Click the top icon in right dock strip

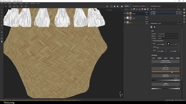click(184, 10)
